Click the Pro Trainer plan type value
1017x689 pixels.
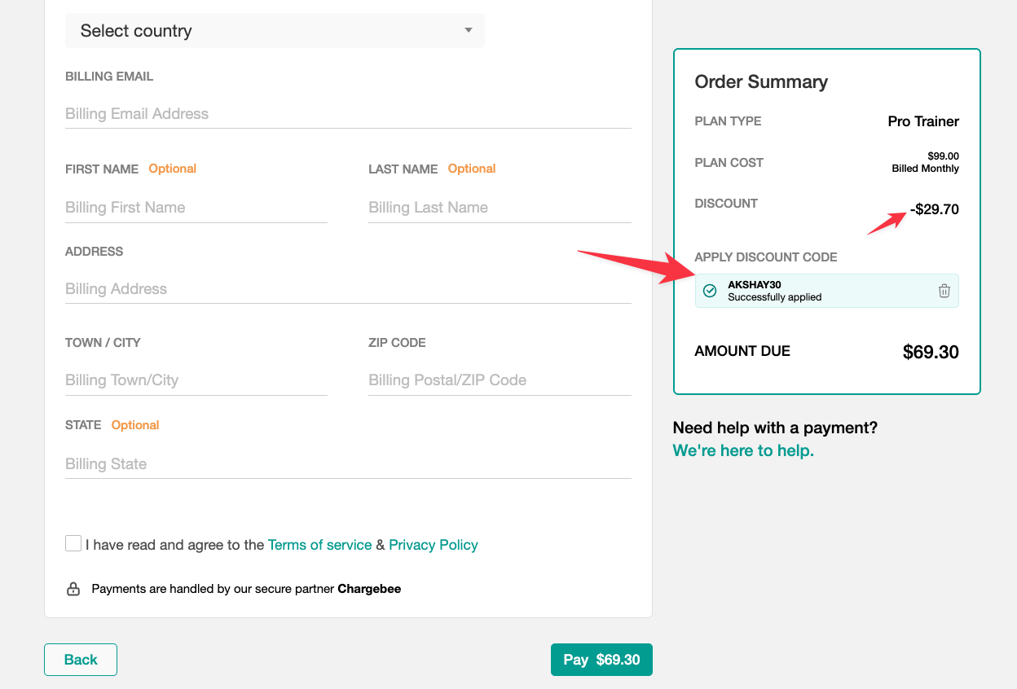pyautogui.click(x=923, y=121)
